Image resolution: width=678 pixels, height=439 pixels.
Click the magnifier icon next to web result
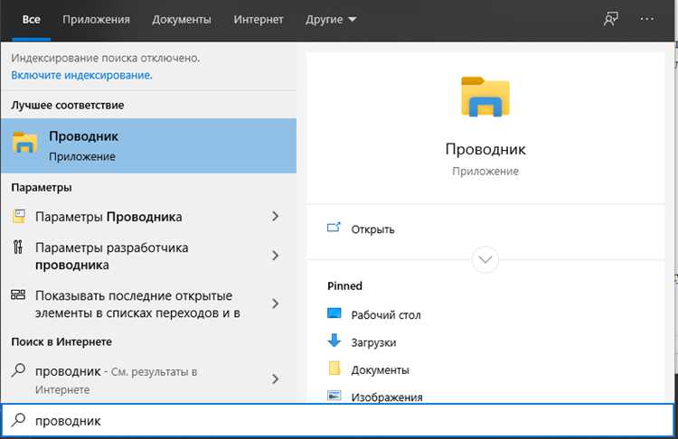coord(18,370)
